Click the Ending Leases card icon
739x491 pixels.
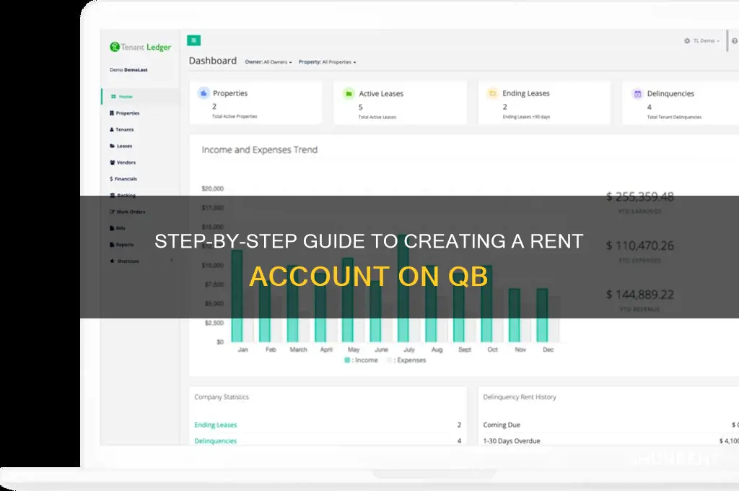click(492, 93)
